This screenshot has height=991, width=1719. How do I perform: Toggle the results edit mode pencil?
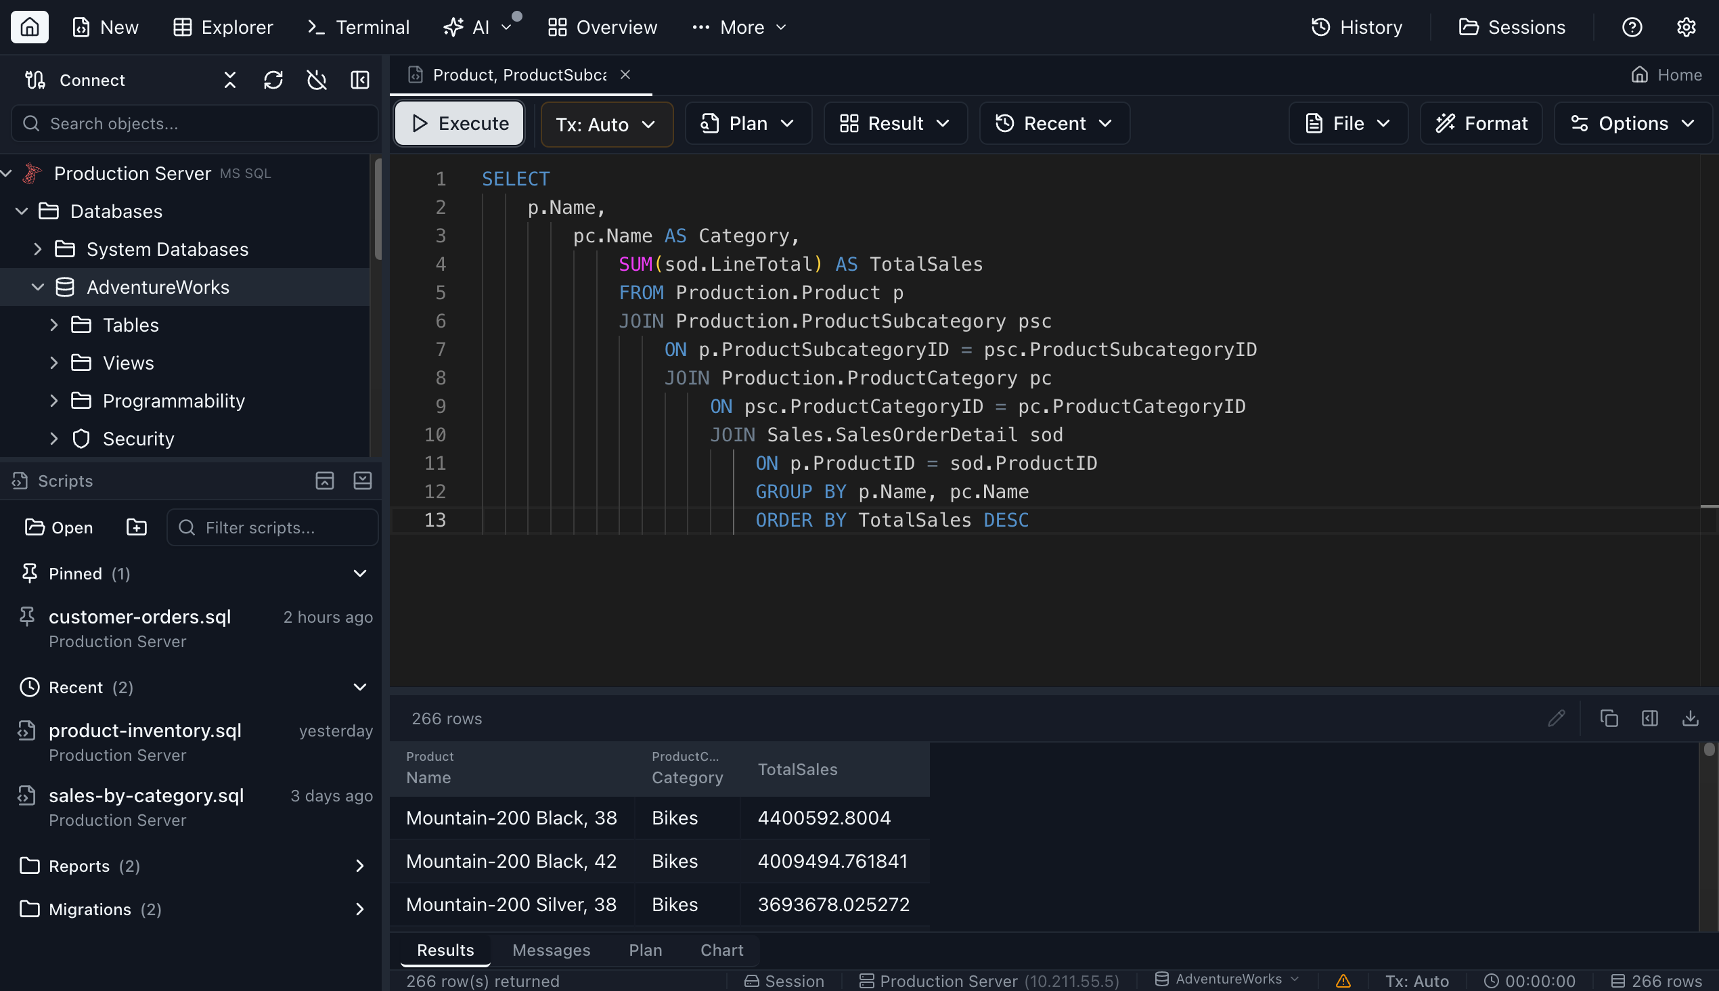click(x=1557, y=718)
